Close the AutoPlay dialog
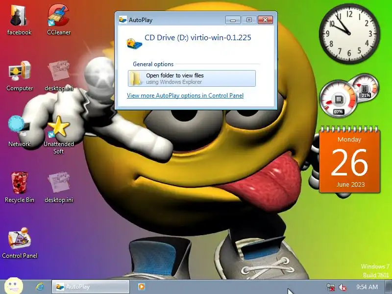 [265, 20]
